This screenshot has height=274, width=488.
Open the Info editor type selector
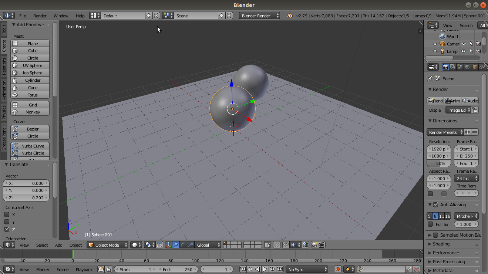click(9, 16)
